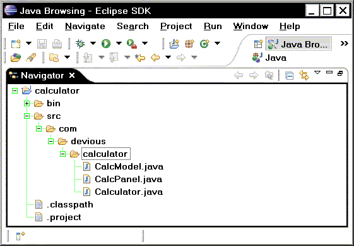Viewport: 354px width, 246px height.
Task: Maximize the Navigator view
Action: tap(340, 73)
